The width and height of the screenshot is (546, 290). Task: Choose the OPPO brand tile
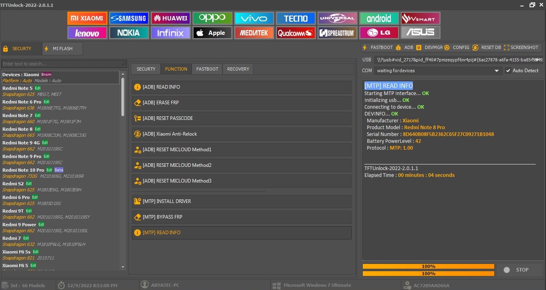coord(212,18)
